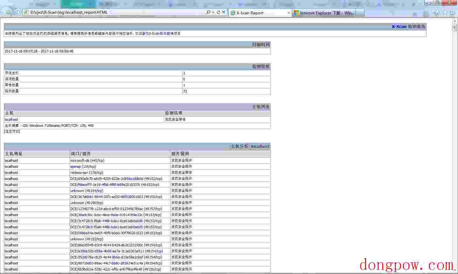Click the DCE/a398e520 (49154/tcp) entry
The image size is (458, 274).
(116, 251)
